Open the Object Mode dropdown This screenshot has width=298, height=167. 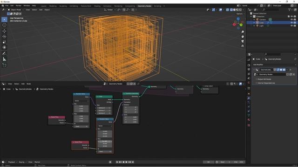[x=15, y=10]
